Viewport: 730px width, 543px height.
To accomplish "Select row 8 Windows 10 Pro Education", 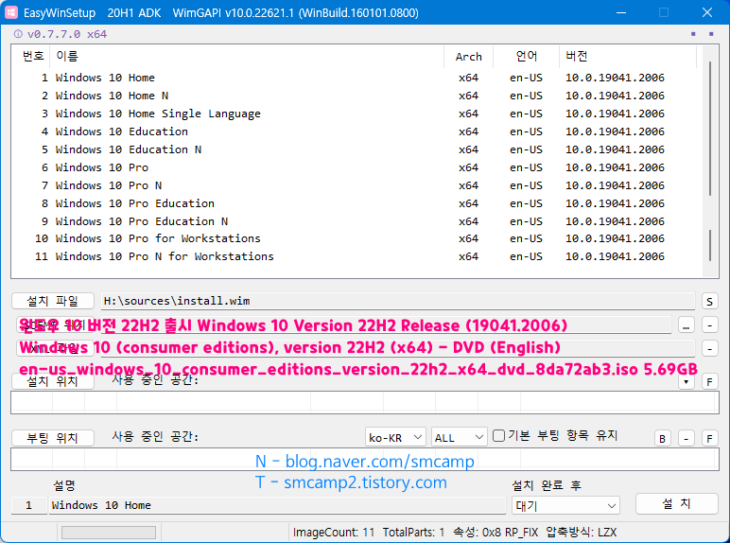I will tap(357, 203).
